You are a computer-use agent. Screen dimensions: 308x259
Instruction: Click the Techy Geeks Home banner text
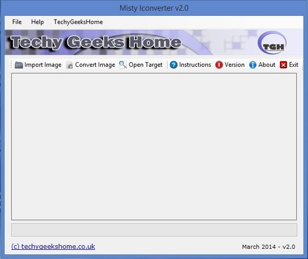tap(95, 42)
